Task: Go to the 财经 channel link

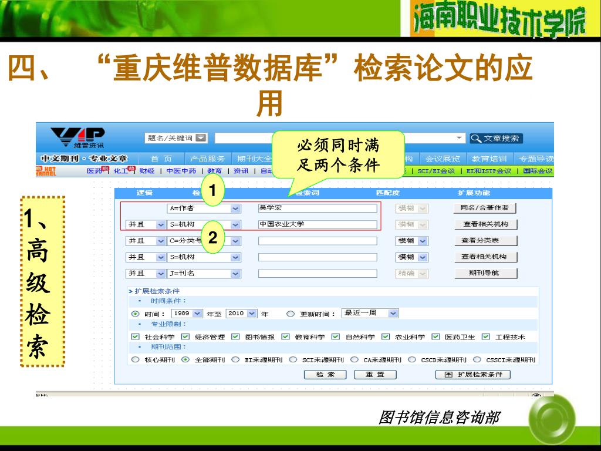Action: pyautogui.click(x=147, y=171)
